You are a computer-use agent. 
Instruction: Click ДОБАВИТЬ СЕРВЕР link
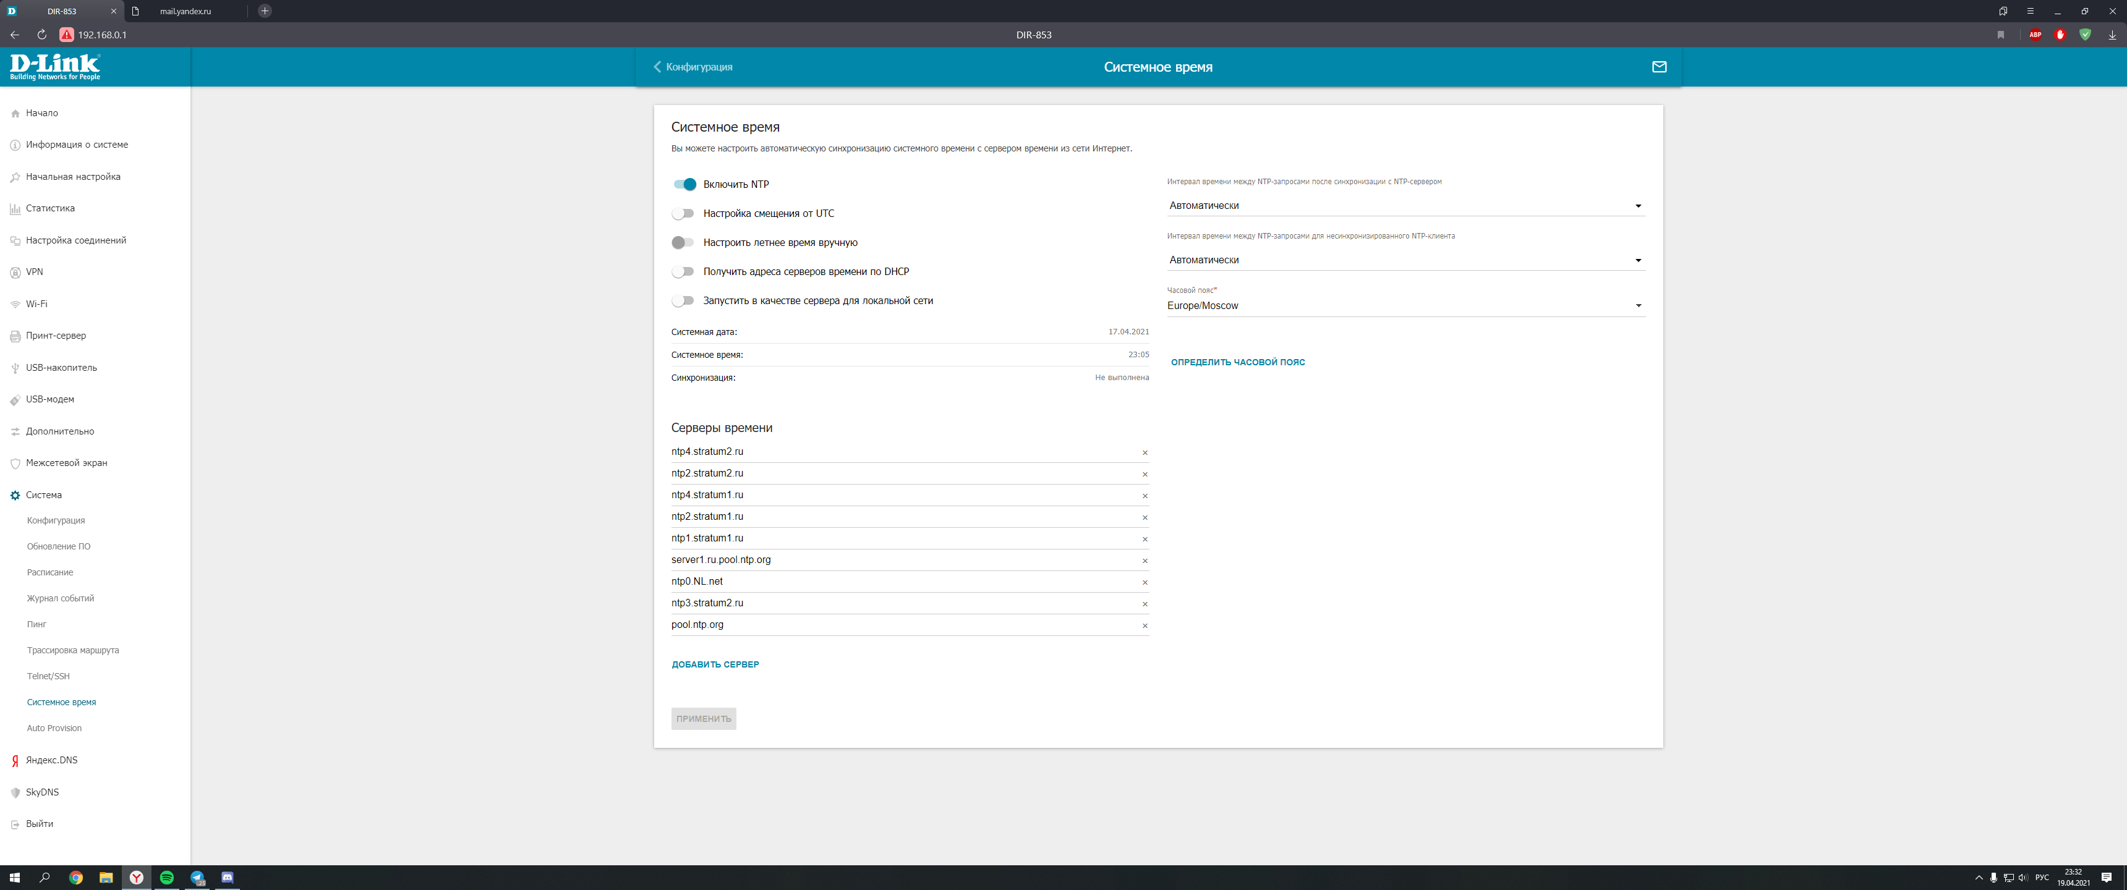tap(715, 664)
